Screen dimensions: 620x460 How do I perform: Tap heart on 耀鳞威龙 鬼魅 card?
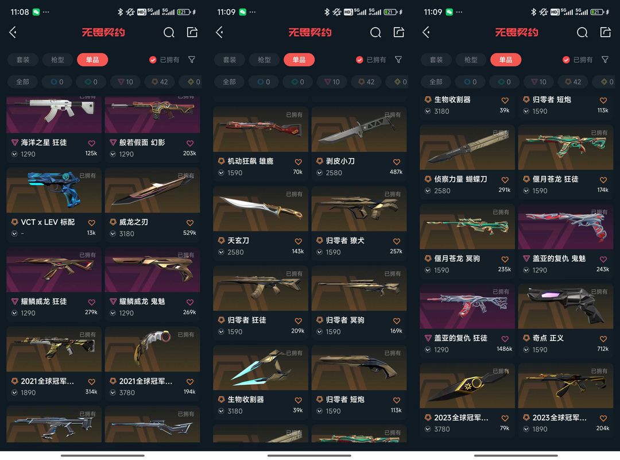pos(190,302)
